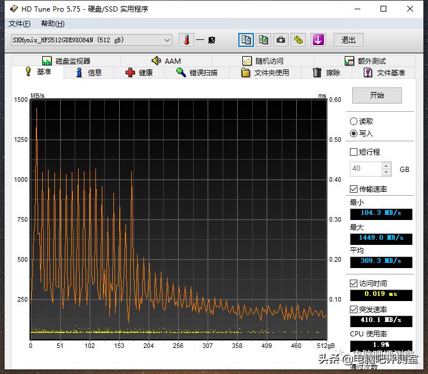Click the thermometer temperature icon
Viewport: 428px width, 374px height.
tap(186, 40)
